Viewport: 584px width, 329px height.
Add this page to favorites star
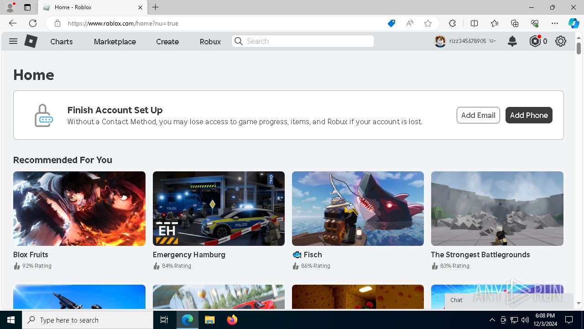(x=428, y=23)
